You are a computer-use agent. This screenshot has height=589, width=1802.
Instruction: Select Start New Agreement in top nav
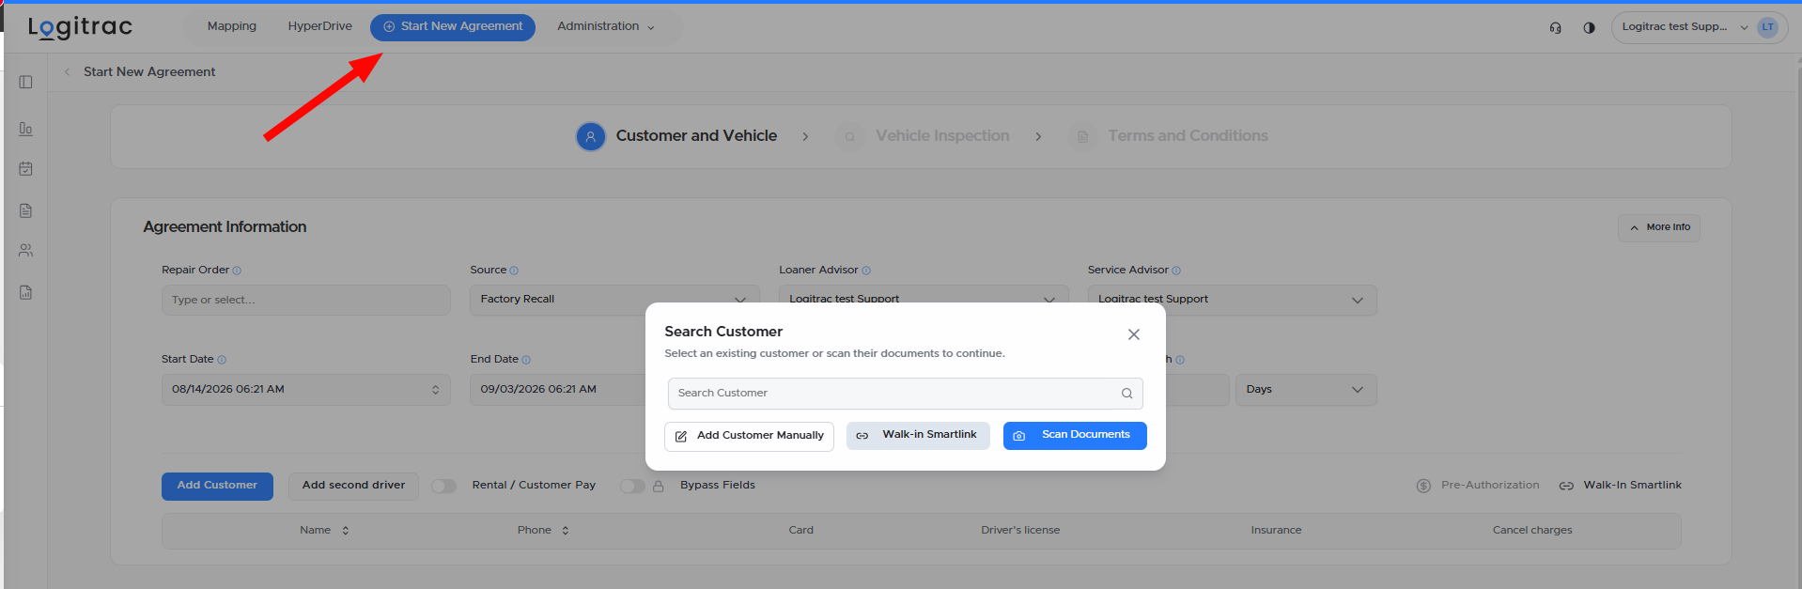click(x=453, y=27)
